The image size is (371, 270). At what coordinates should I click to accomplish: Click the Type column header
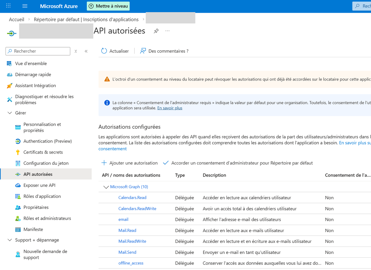tap(180, 175)
